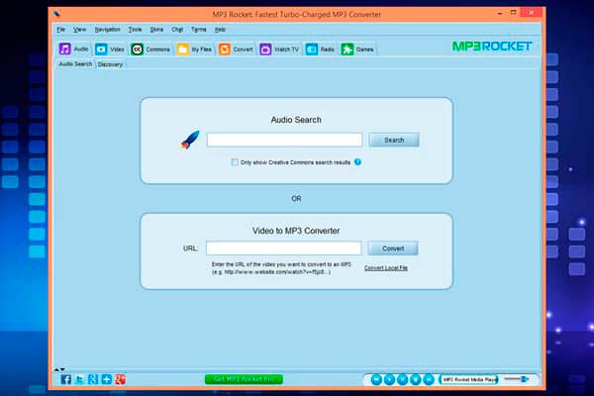This screenshot has width=594, height=396.
Task: Open the Commons tab
Action: click(x=150, y=49)
